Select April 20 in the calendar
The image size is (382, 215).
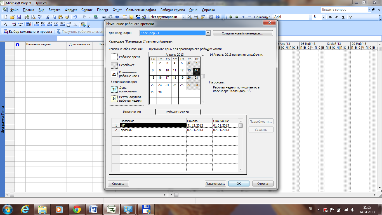click(x=189, y=79)
